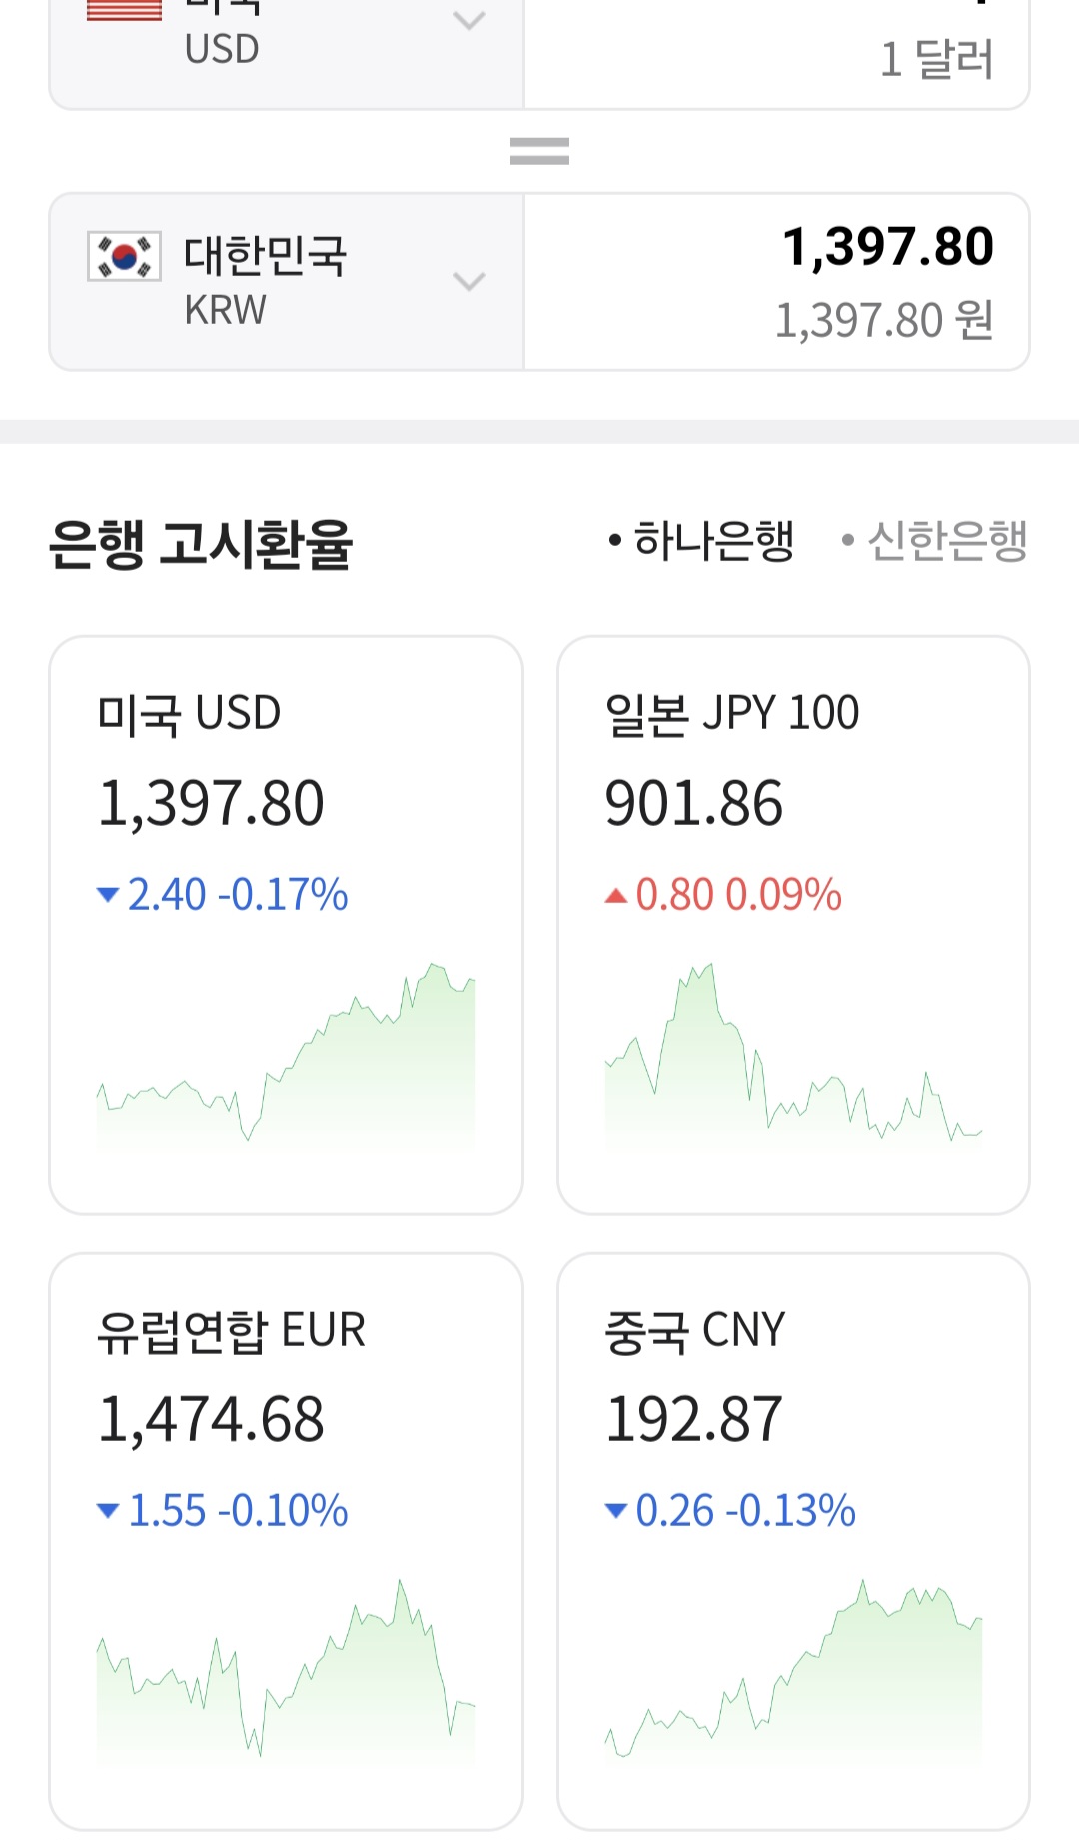1079x1840 pixels.
Task: Click the United States flag icon
Action: (x=124, y=10)
